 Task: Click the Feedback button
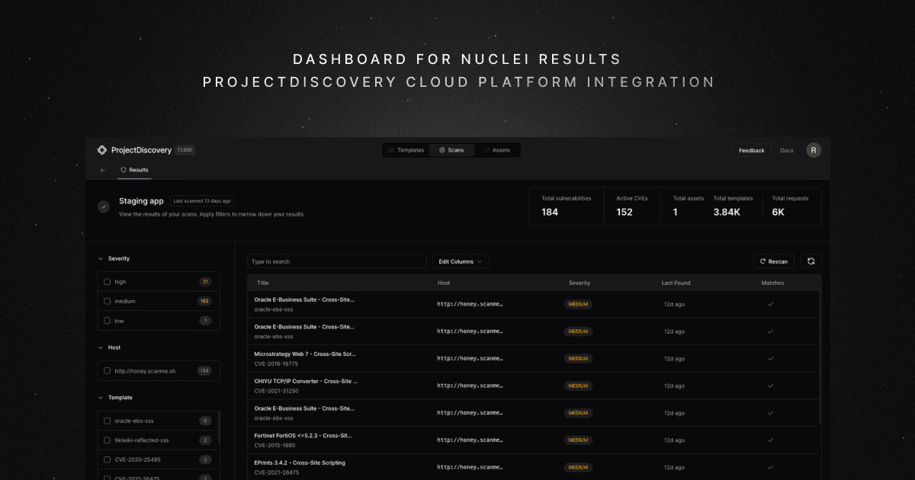pyautogui.click(x=751, y=150)
